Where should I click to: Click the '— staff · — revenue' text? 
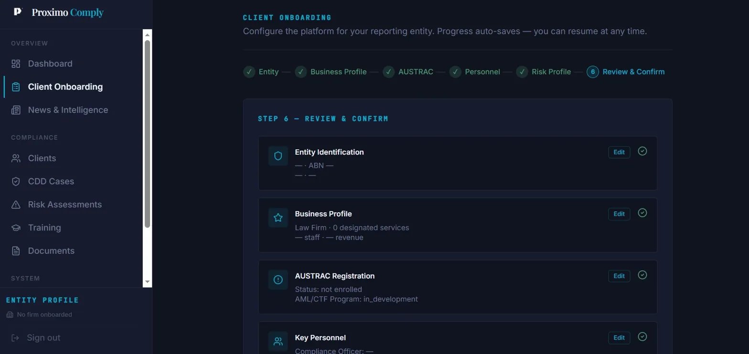329,238
